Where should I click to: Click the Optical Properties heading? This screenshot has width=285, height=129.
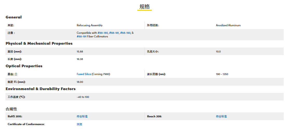(x=24, y=66)
